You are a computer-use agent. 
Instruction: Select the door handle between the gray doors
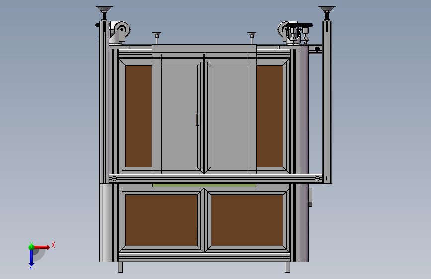pyautogui.click(x=197, y=120)
